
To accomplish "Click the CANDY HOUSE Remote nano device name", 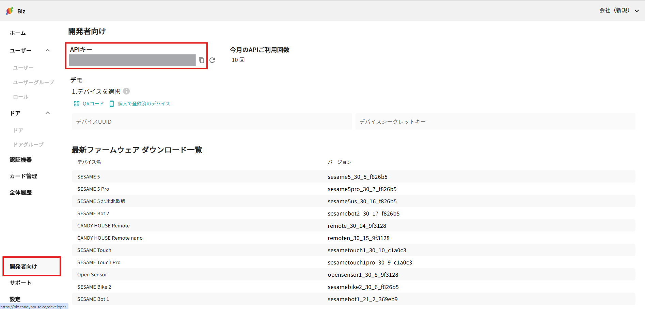I will coord(110,238).
